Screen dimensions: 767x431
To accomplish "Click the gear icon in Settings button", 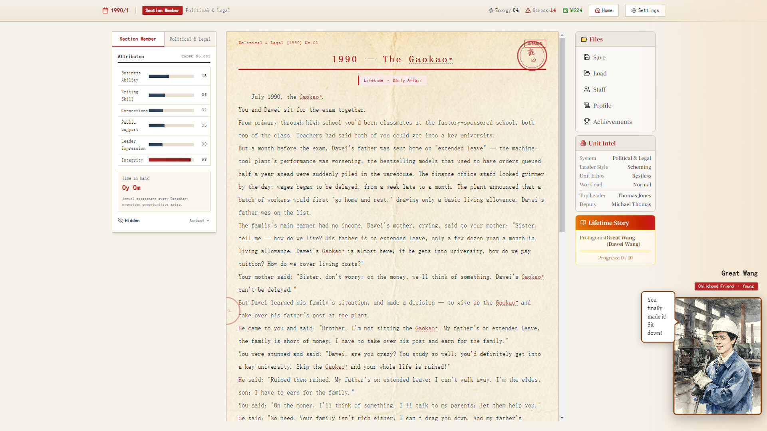I will tap(634, 10).
